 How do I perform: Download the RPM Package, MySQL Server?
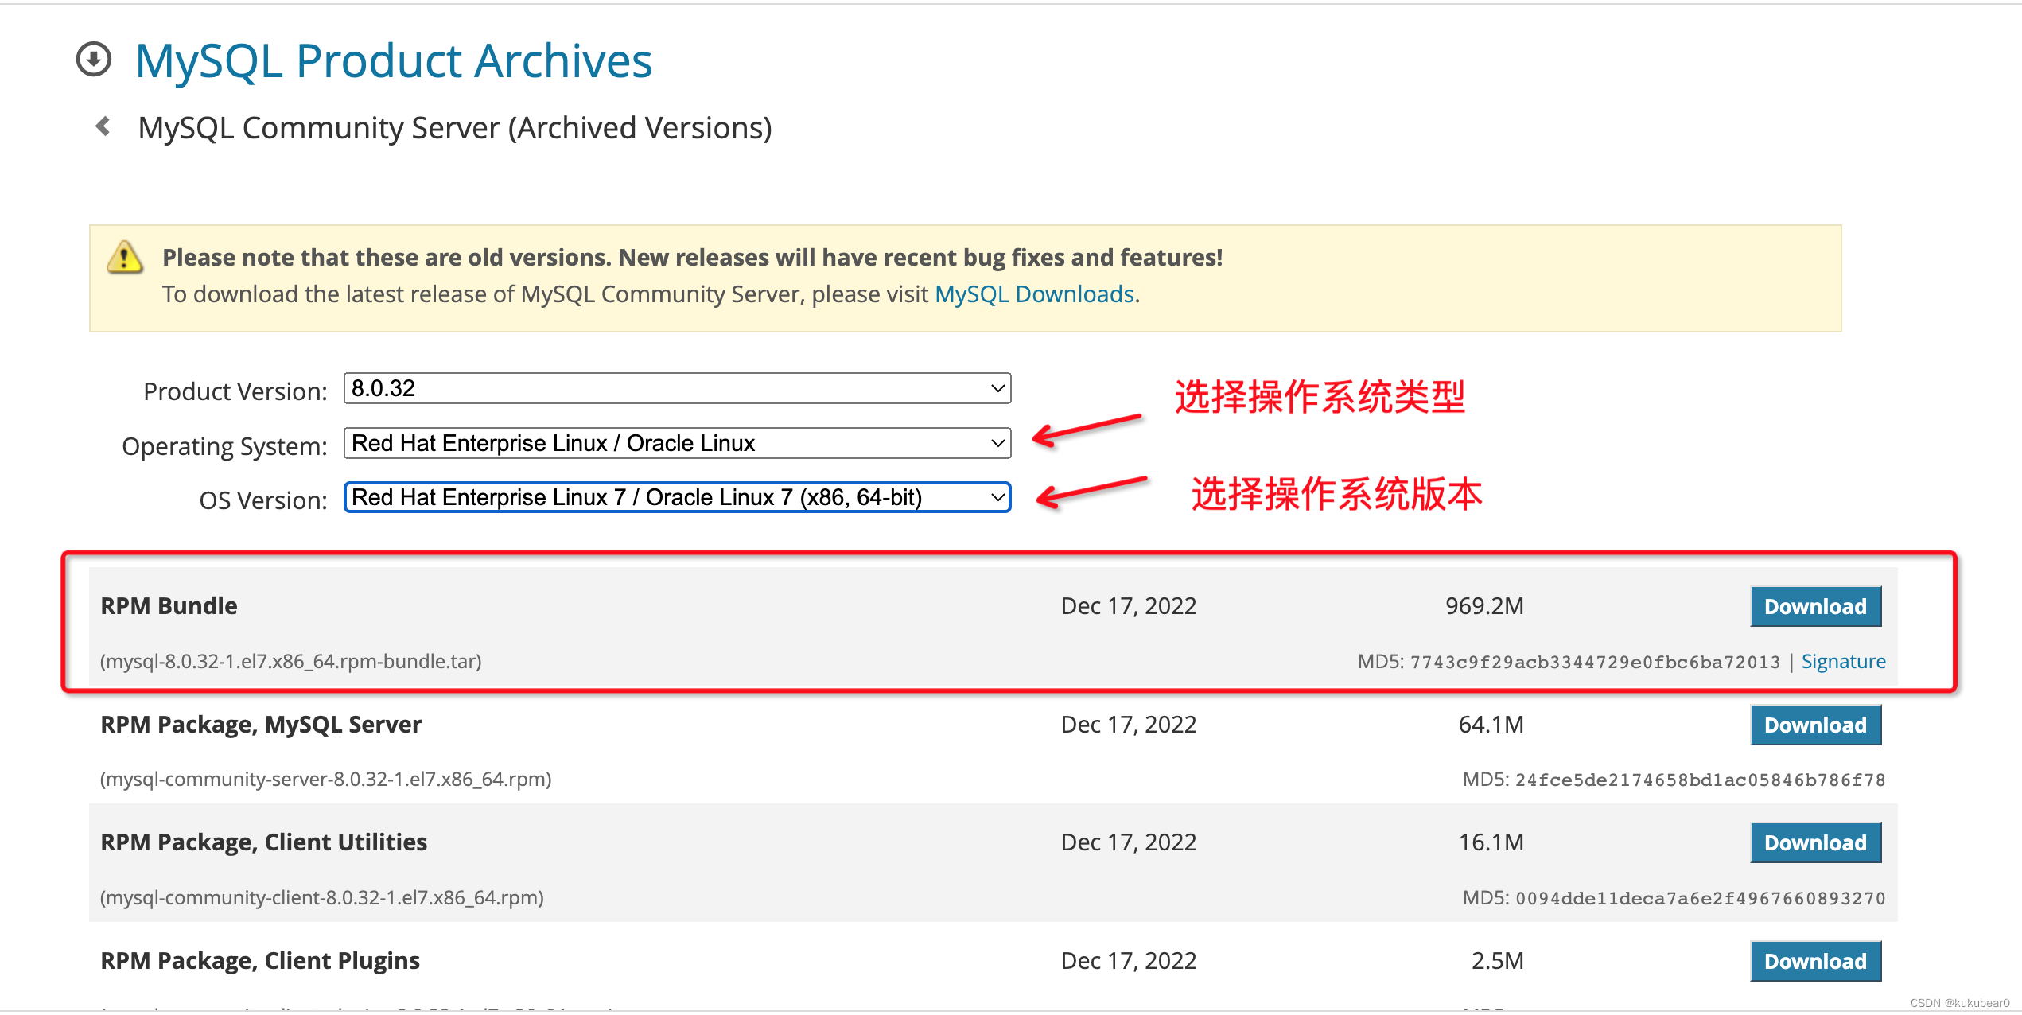(1815, 725)
